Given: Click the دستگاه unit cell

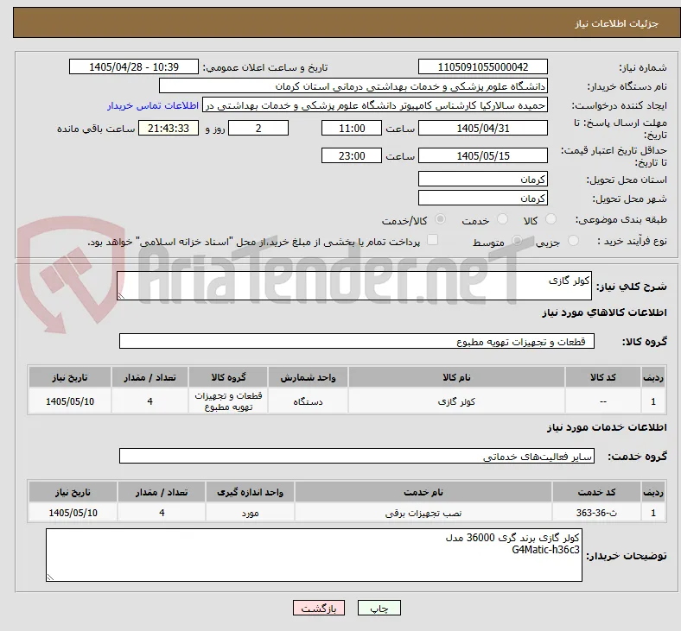Looking at the screenshot, I should [308, 401].
